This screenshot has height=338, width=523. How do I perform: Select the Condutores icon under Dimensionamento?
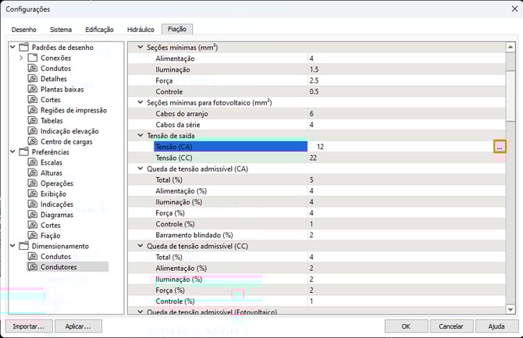(x=33, y=267)
